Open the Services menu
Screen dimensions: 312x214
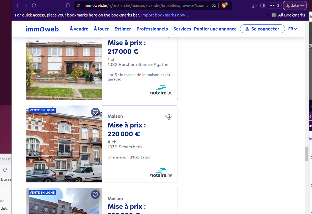(x=182, y=29)
